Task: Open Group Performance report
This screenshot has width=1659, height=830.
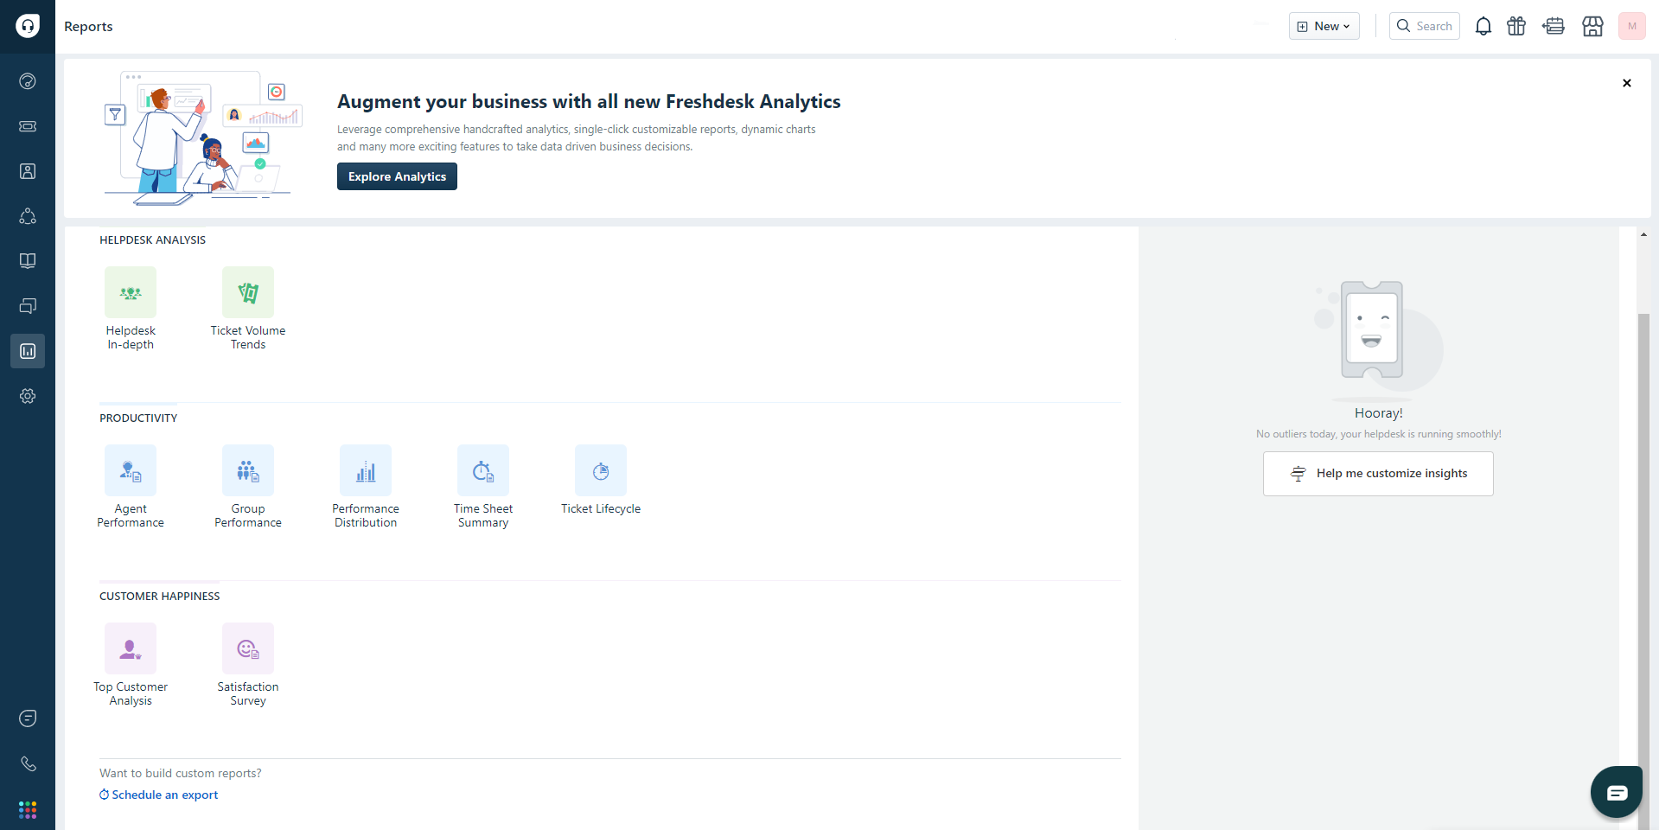Action: point(248,487)
